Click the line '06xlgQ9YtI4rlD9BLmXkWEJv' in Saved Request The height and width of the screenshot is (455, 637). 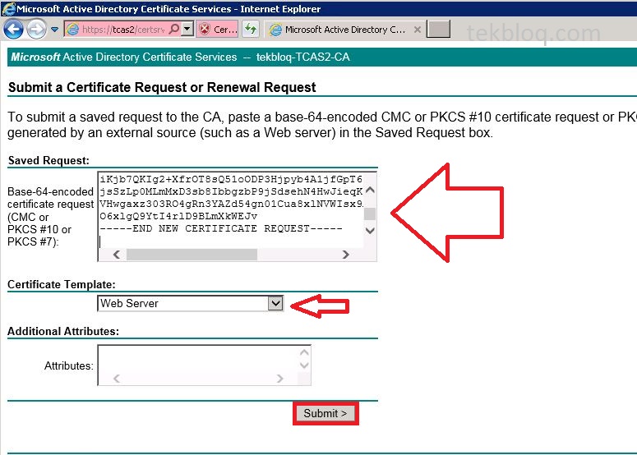pos(178,216)
